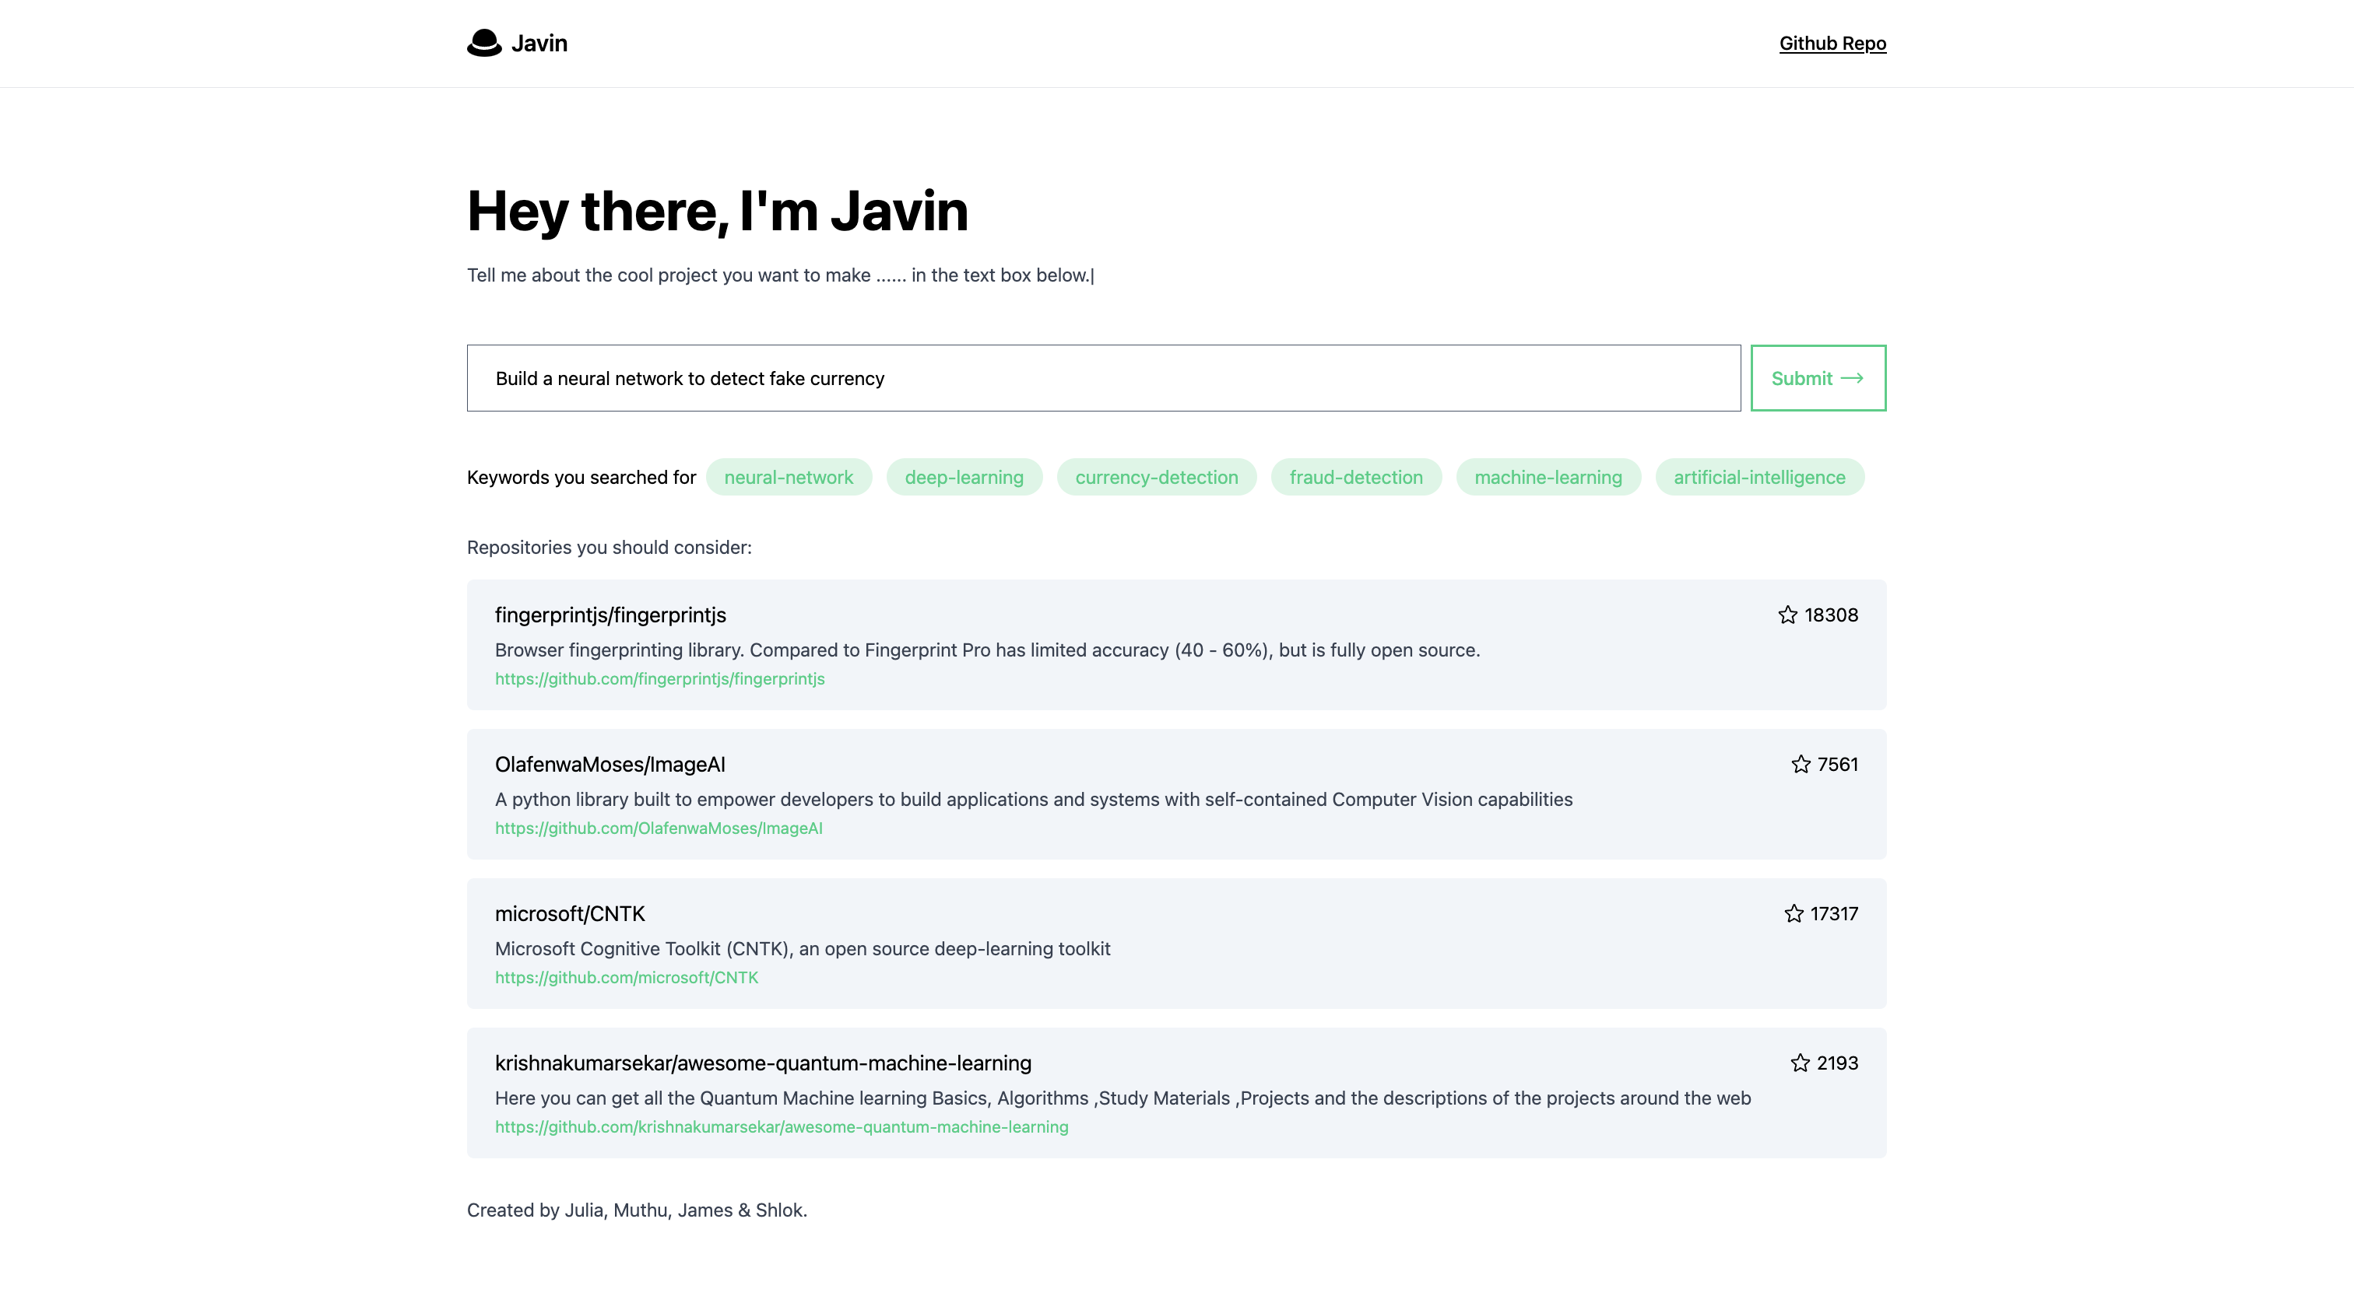Click the Javin brand name text
The width and height of the screenshot is (2354, 1296).
point(539,43)
